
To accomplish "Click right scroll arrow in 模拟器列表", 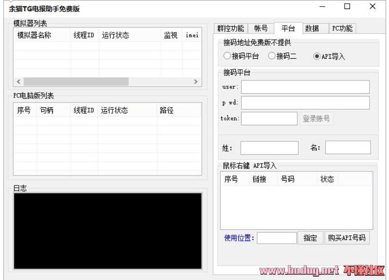I will 195,81.
